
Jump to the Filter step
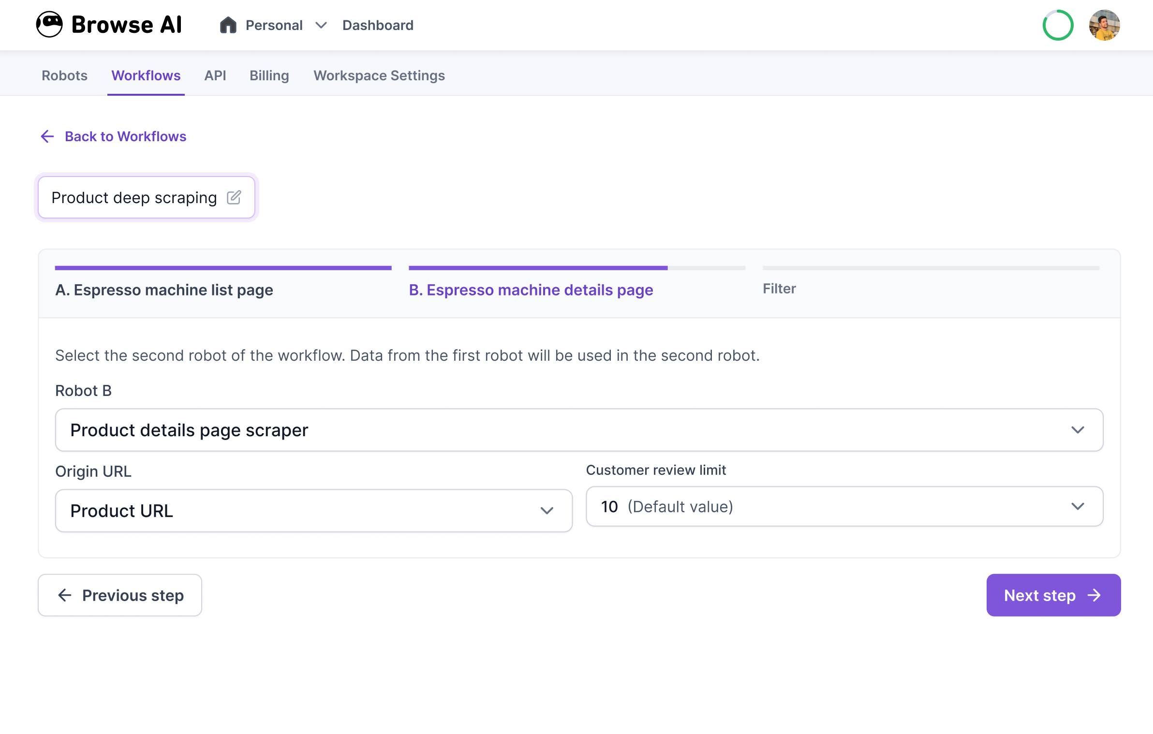click(779, 289)
